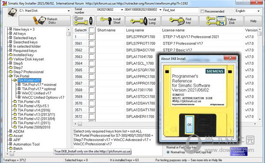Check the box for row 3563
The height and width of the screenshot is (163, 265).
pos(91,57)
